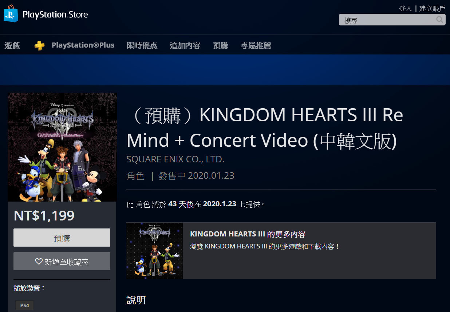Open the KINGDOM HEARTS III 的更多內容 link
This screenshot has width=450, height=312.
(248, 234)
